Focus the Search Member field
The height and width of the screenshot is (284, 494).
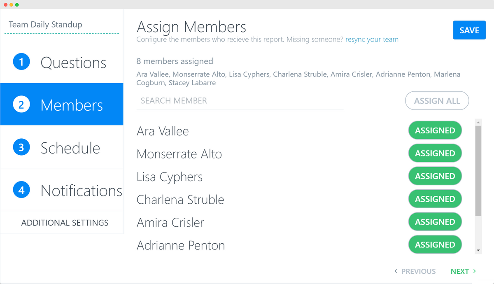click(x=240, y=101)
